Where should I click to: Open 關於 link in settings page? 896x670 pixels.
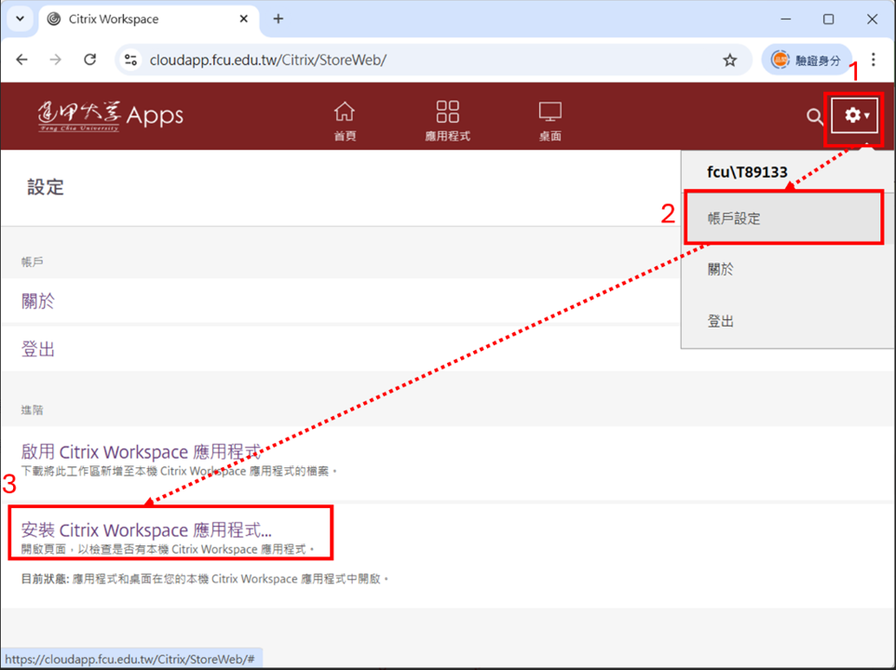pyautogui.click(x=37, y=301)
